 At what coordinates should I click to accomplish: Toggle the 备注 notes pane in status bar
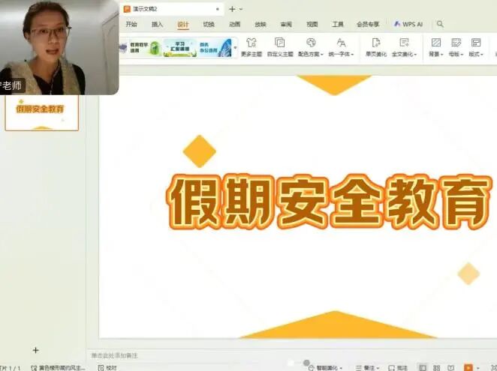(365, 368)
